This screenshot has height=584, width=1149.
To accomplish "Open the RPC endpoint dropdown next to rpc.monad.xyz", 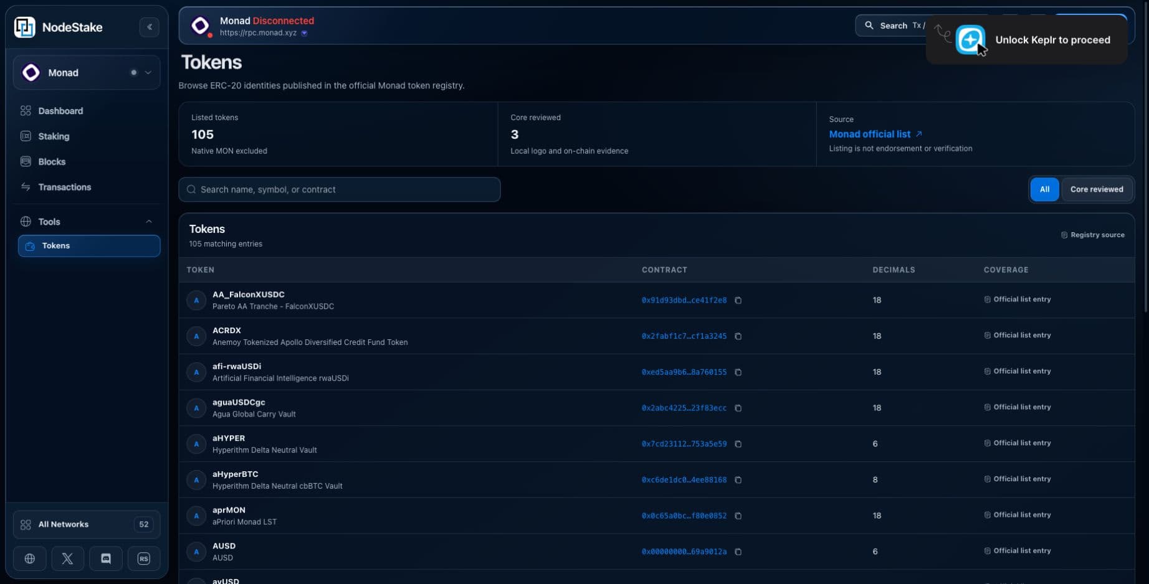I will (x=304, y=33).
